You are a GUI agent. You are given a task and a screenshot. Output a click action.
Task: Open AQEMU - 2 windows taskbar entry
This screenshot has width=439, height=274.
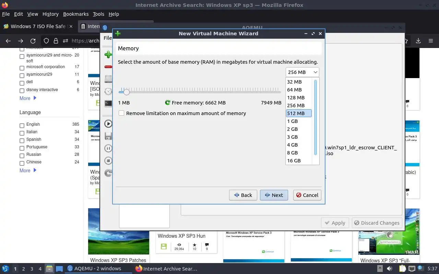tap(98, 269)
